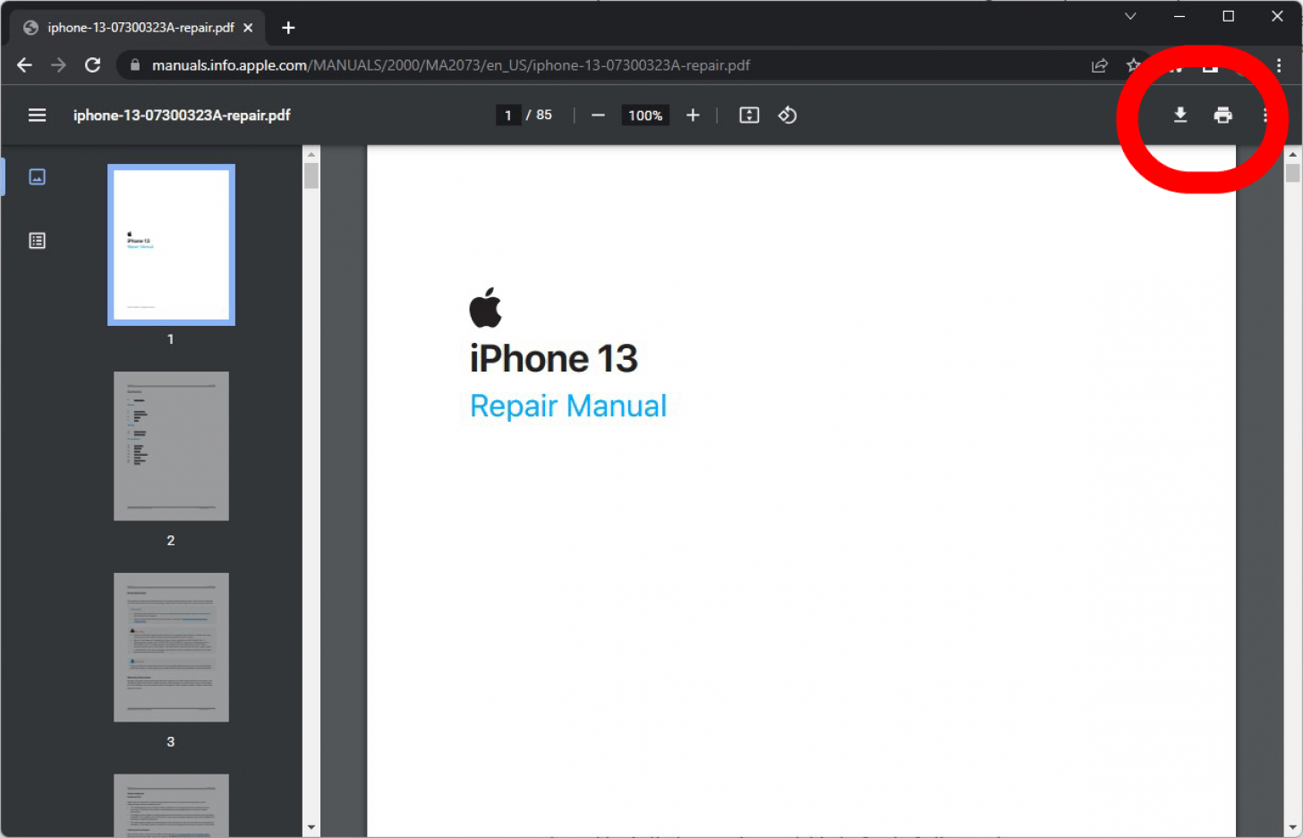The image size is (1303, 838).
Task: Click the PDF filename in the toolbar
Action: 182,115
